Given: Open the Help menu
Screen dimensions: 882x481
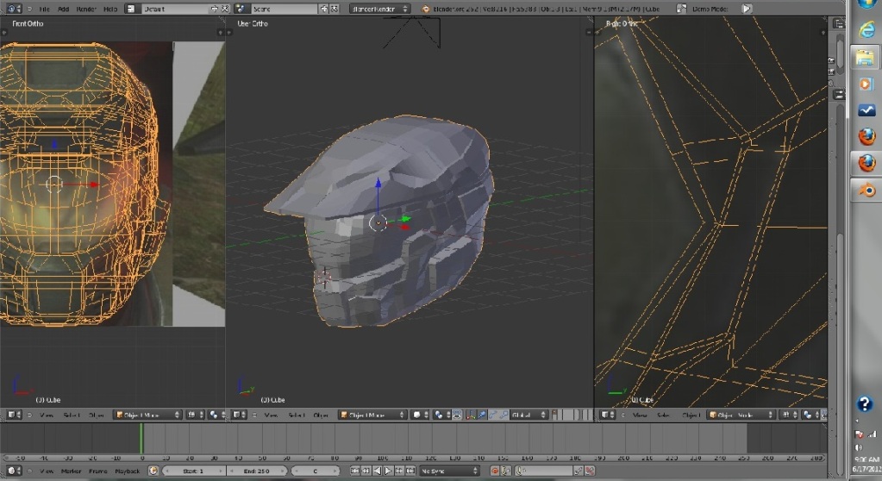Looking at the screenshot, I should pos(110,9).
